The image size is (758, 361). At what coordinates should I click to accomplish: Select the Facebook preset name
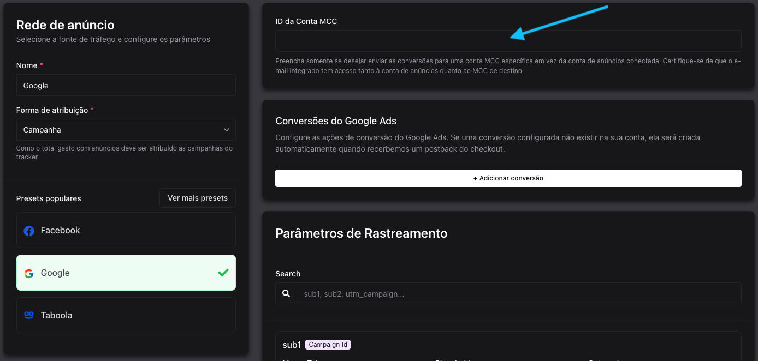tap(60, 231)
